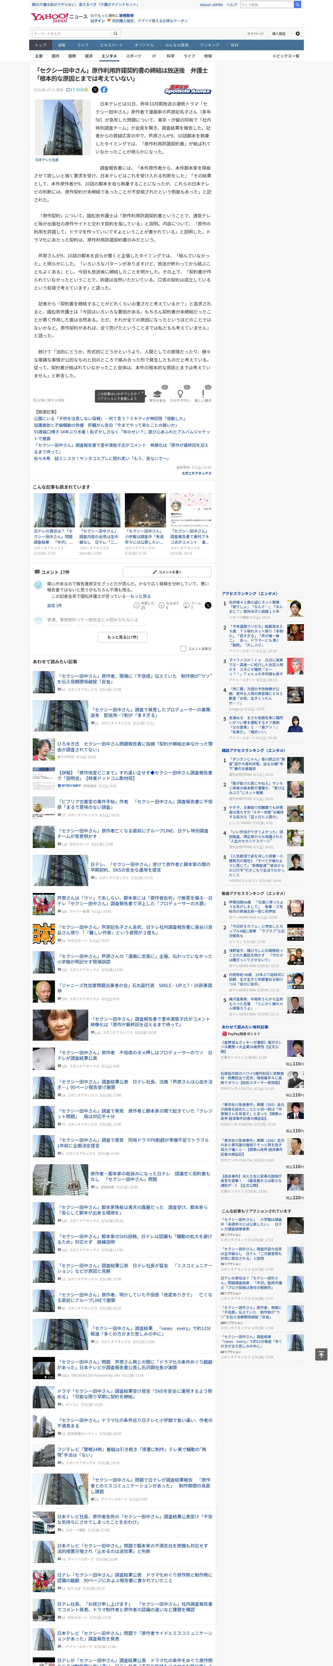Click the ログイン link

pyautogui.click(x=97, y=21)
